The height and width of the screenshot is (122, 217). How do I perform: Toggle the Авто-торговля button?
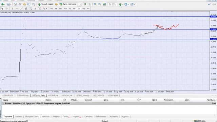pos(68,4)
